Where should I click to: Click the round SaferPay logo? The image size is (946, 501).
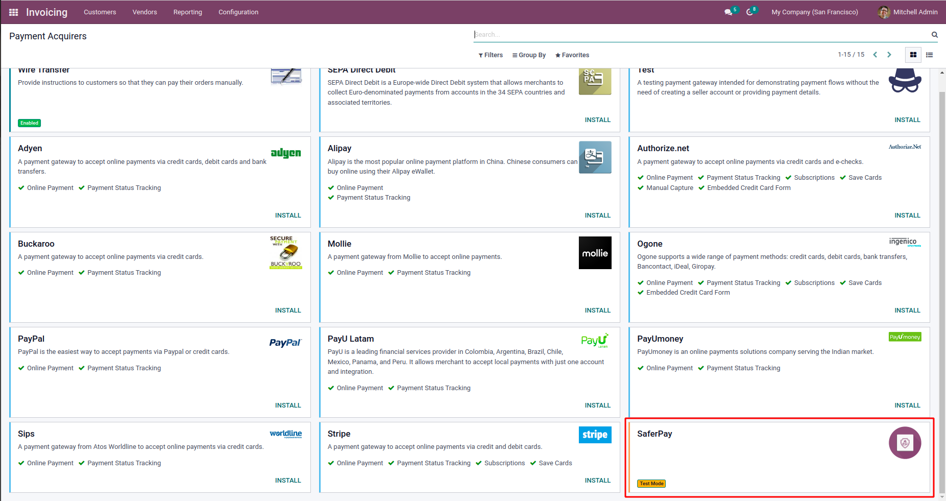905,443
